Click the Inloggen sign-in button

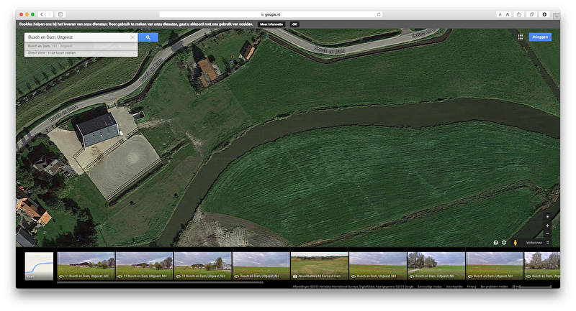click(540, 37)
